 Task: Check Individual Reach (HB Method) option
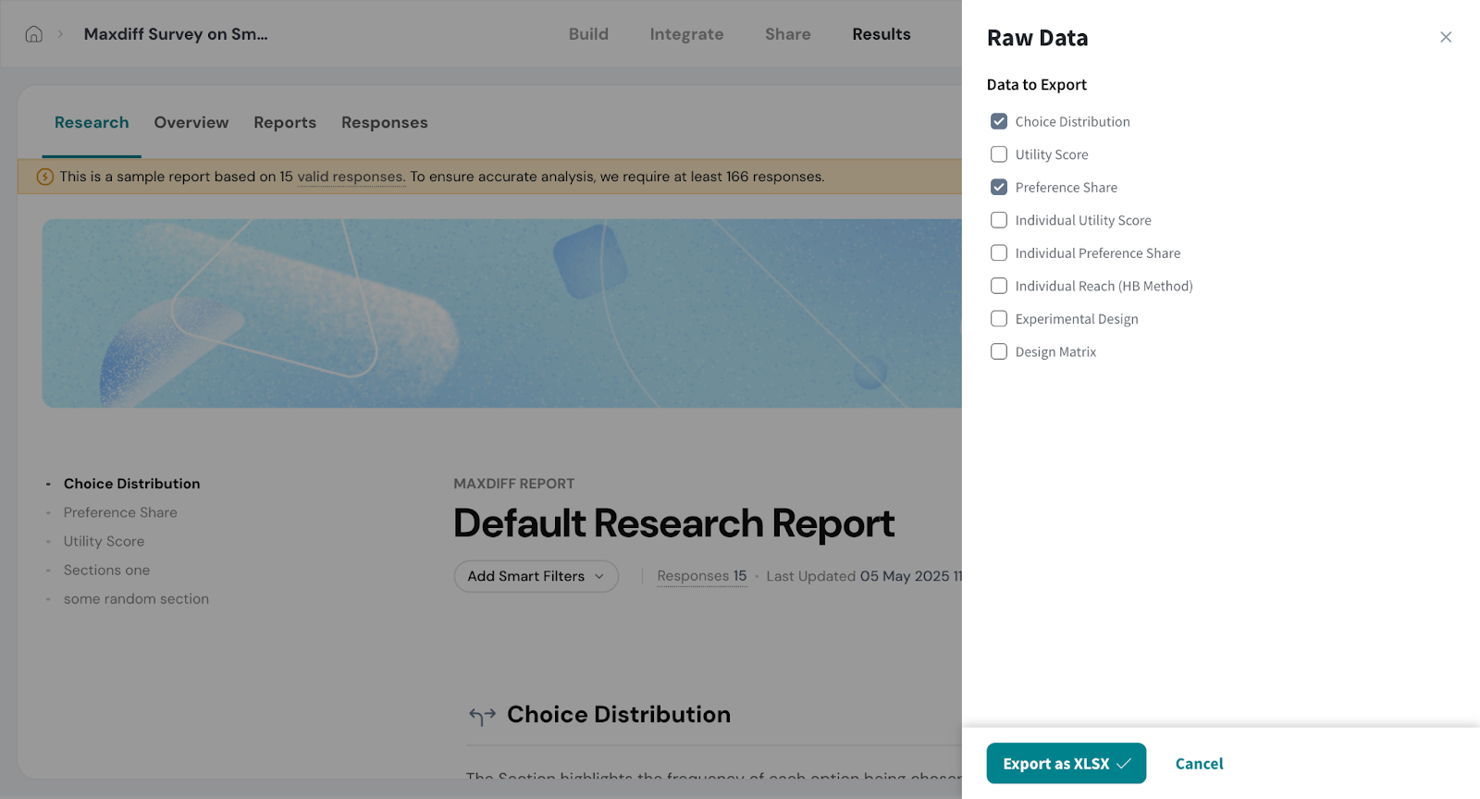pyautogui.click(x=999, y=286)
